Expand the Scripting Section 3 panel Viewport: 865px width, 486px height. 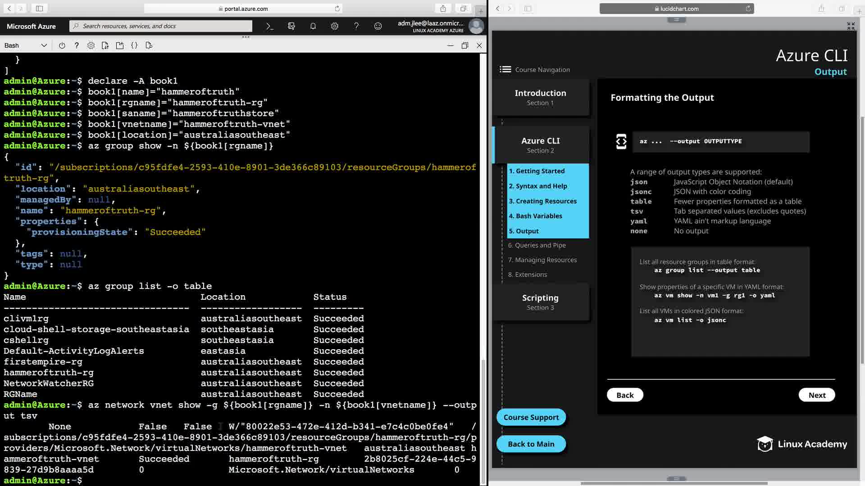coord(540,302)
